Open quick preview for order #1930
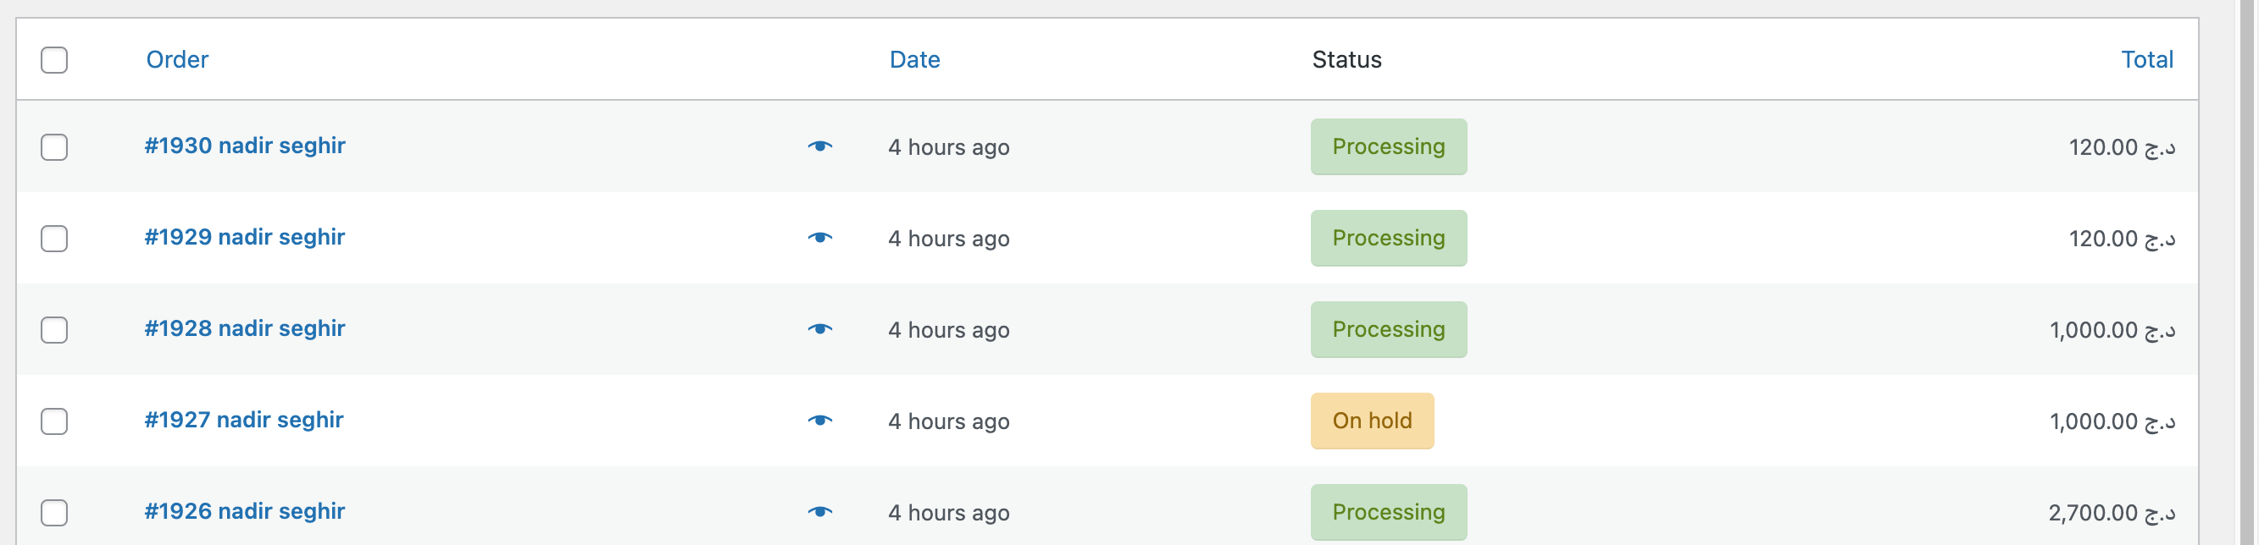This screenshot has width=2259, height=545. (x=821, y=146)
